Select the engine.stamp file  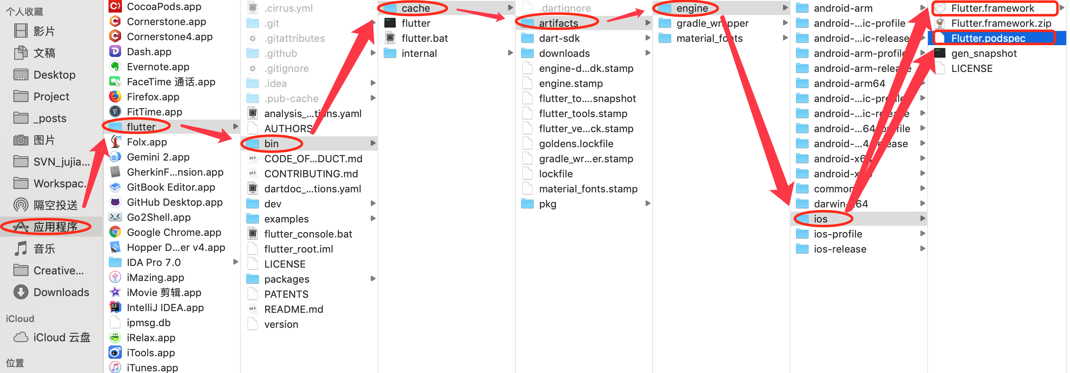[584, 83]
